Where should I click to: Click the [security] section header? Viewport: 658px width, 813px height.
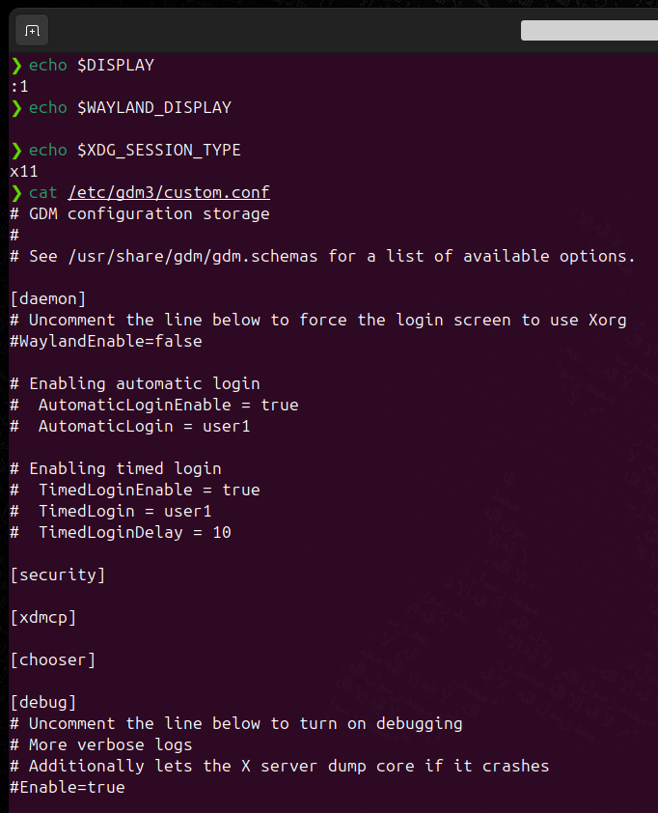pos(58,575)
